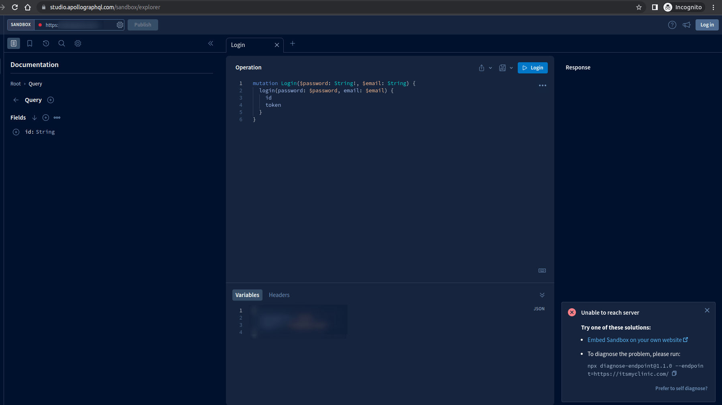Collapse the variables panel

(542, 295)
